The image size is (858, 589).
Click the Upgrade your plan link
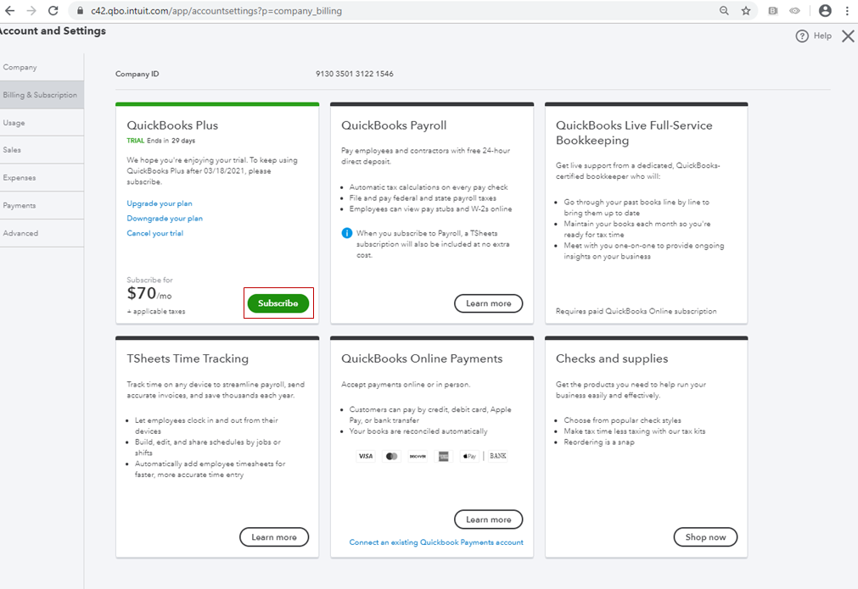click(160, 203)
